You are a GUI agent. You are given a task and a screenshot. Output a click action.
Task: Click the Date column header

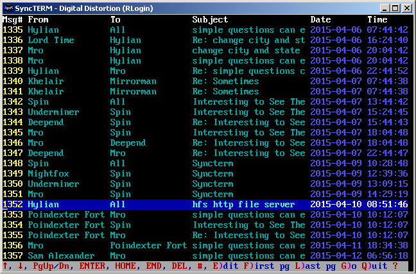pyautogui.click(x=320, y=20)
